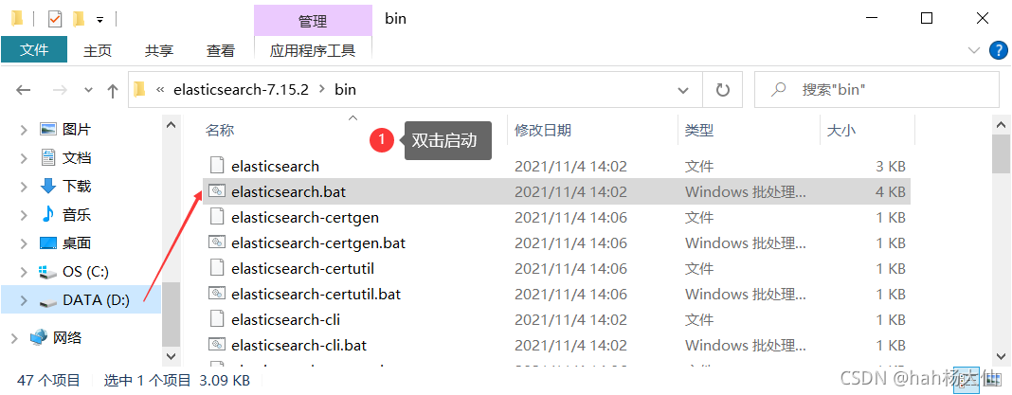1012x395 pixels.
Task: Click the 3 KB size cell
Action: 891,166
